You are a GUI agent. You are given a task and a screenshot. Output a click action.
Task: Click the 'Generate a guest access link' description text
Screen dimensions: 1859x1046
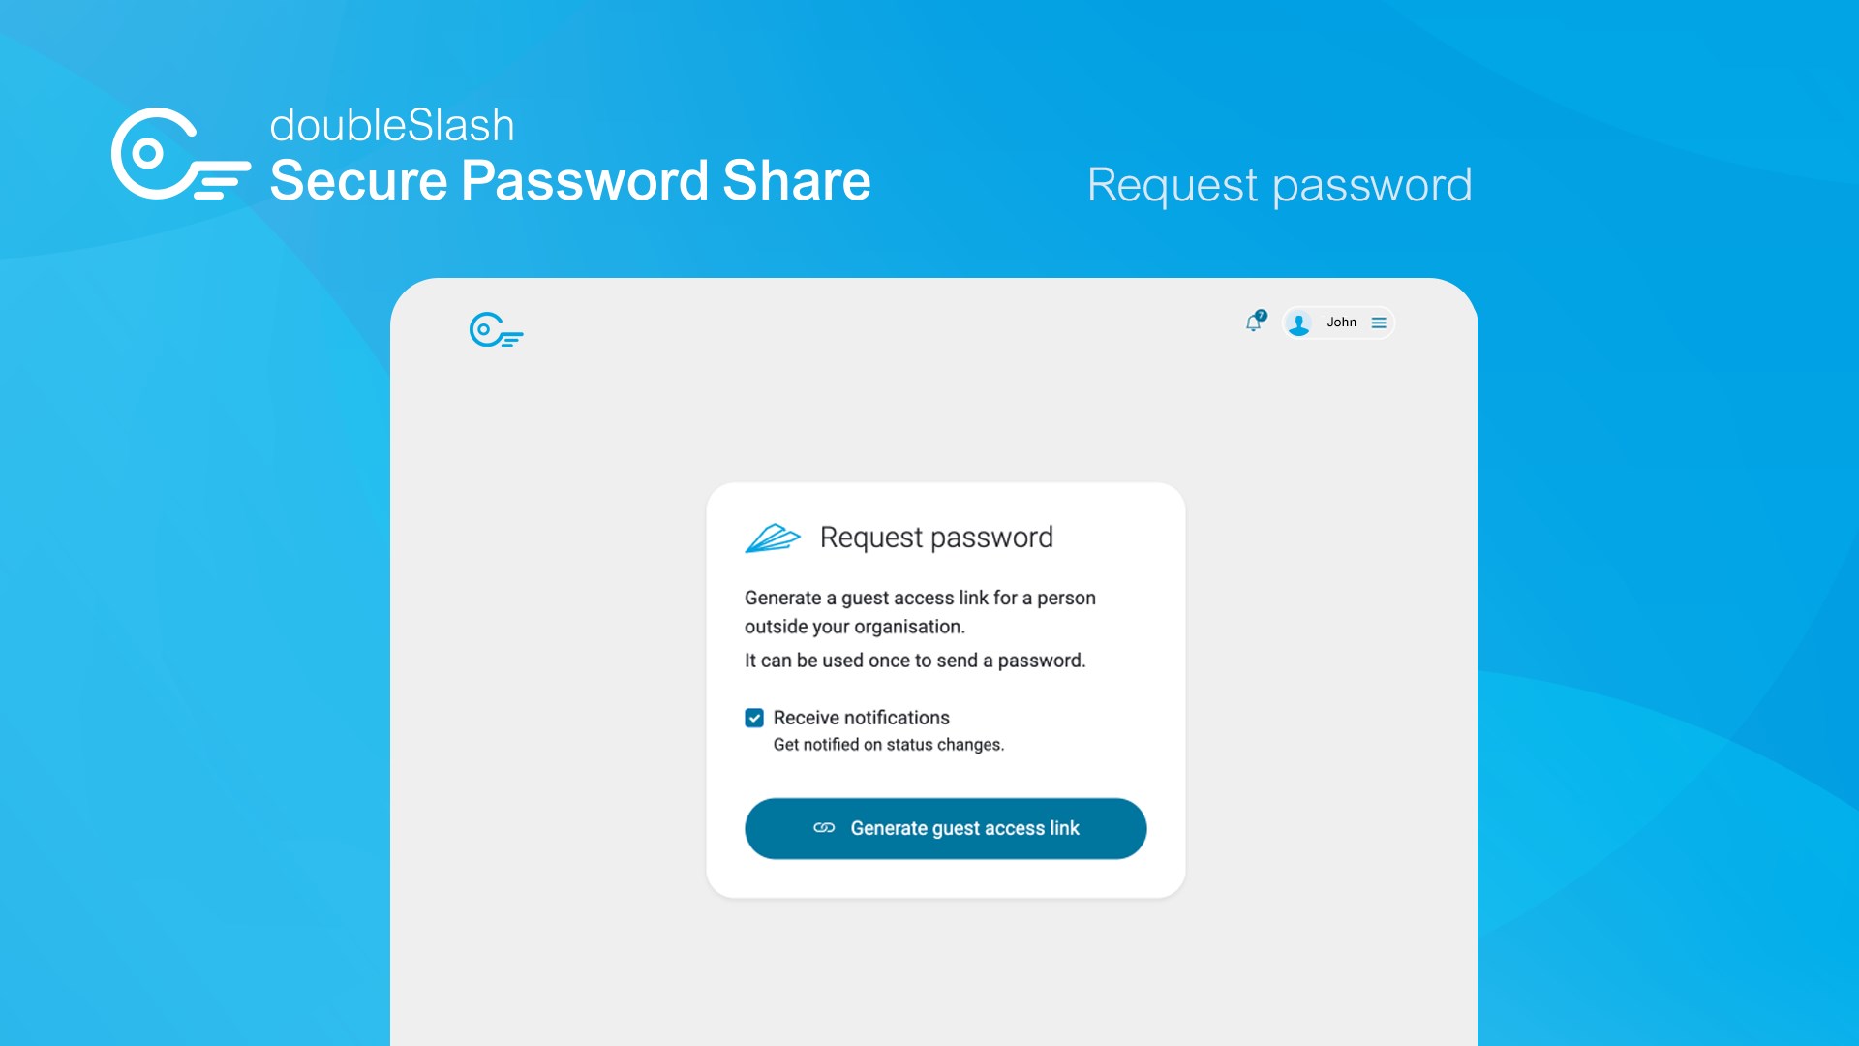(x=920, y=612)
